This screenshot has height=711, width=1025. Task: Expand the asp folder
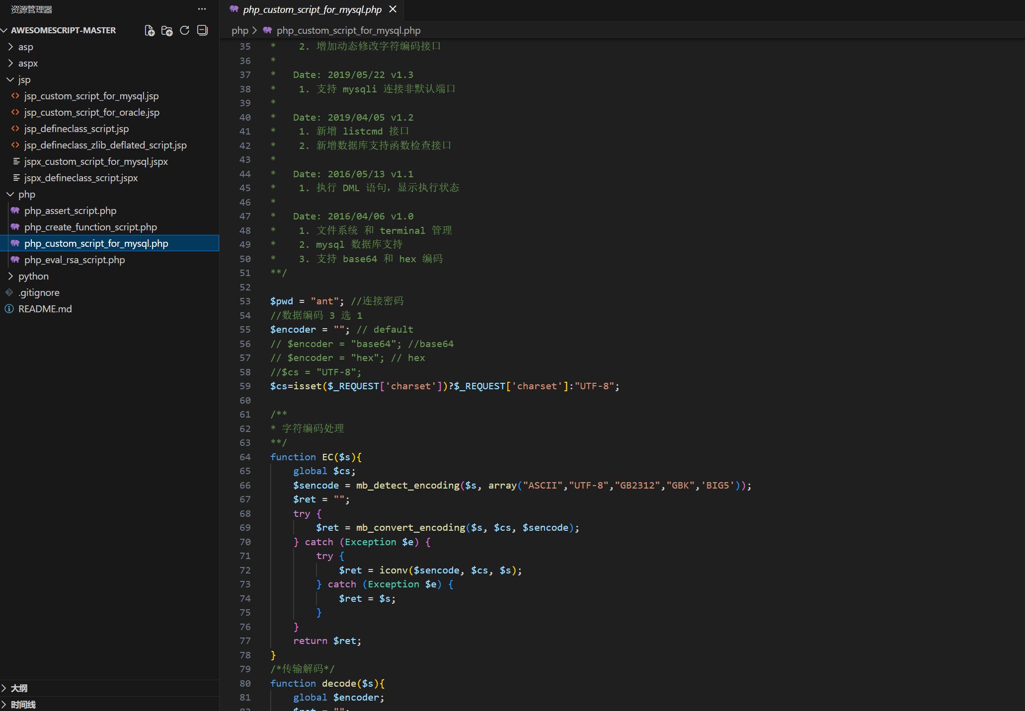(x=25, y=47)
